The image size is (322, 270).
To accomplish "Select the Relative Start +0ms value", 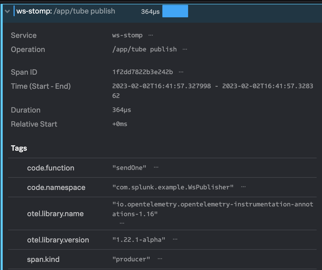I will point(120,124).
